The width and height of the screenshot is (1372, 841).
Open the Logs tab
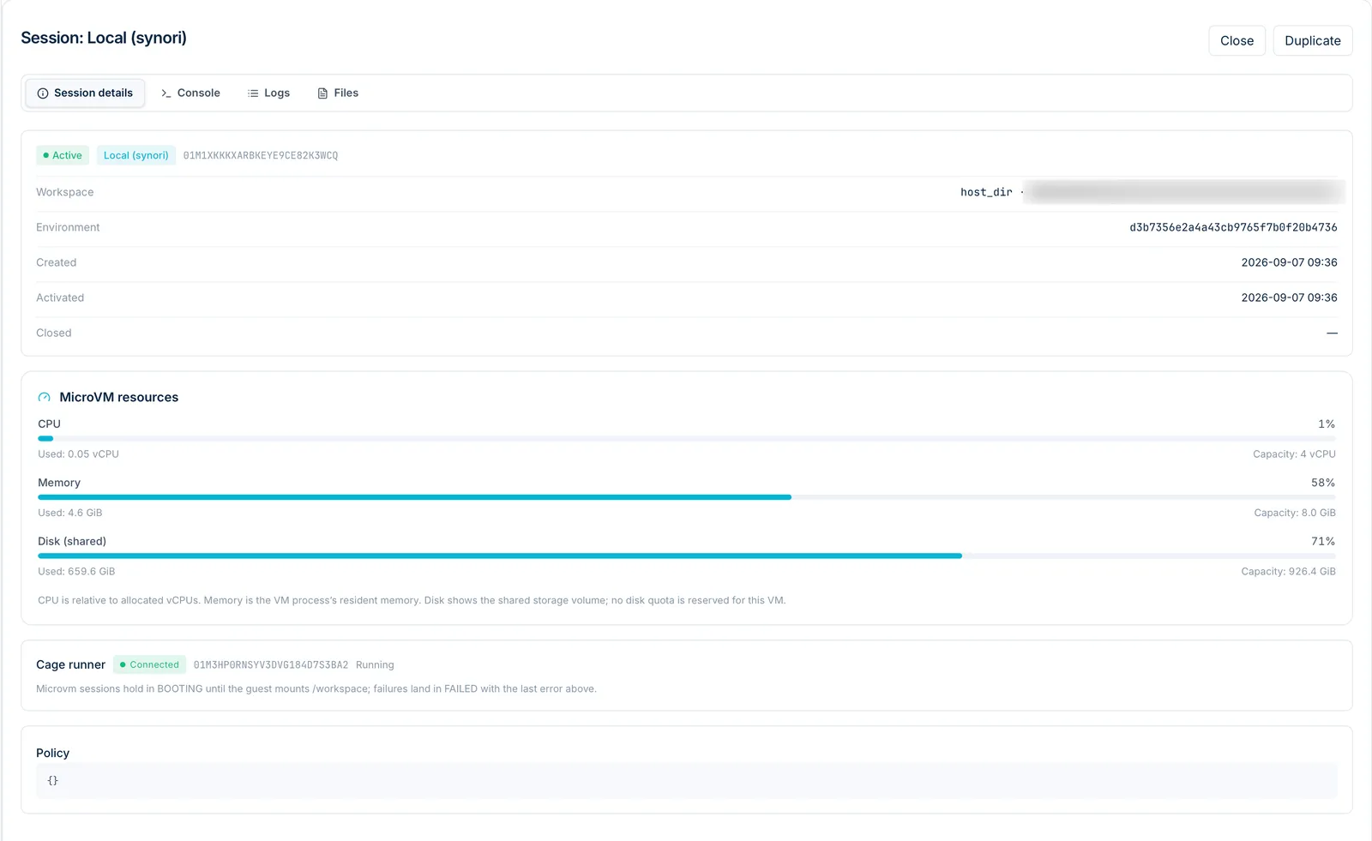tap(268, 93)
